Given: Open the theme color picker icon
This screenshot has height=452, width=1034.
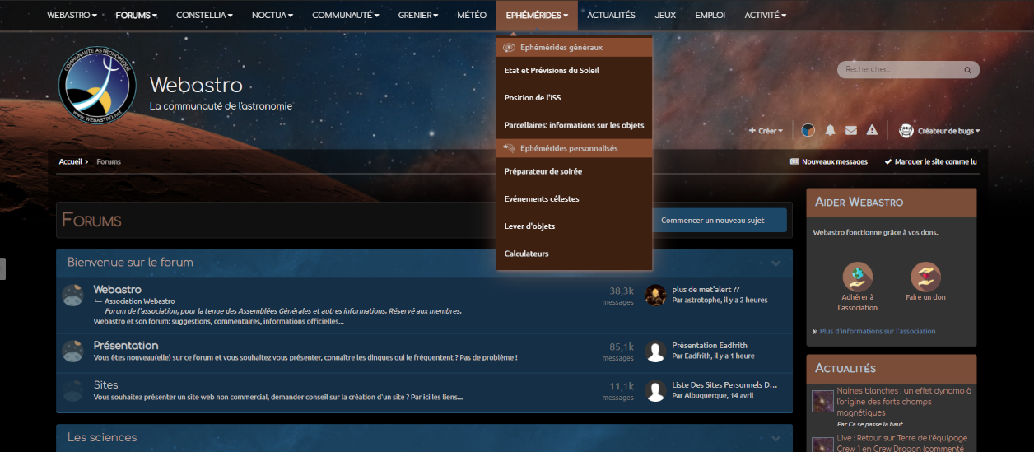Looking at the screenshot, I should pyautogui.click(x=808, y=130).
